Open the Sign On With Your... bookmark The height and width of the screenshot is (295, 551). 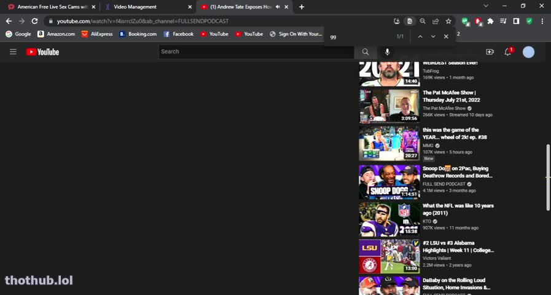pos(296,34)
